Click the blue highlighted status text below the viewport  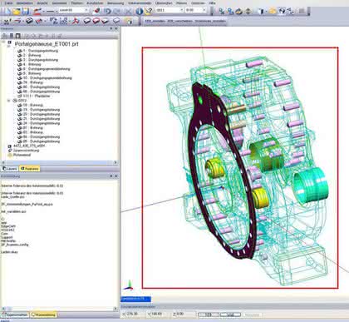click(136, 299)
